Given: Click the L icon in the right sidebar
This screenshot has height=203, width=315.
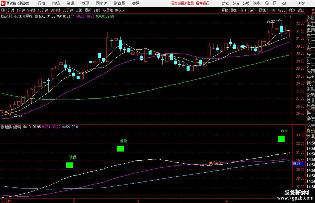Looking at the screenshot, I should tap(308, 12).
